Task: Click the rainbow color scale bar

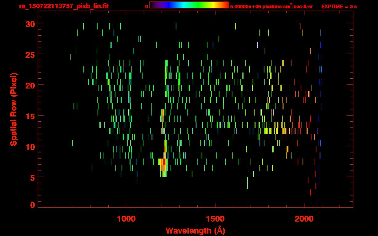Action: (x=189, y=5)
